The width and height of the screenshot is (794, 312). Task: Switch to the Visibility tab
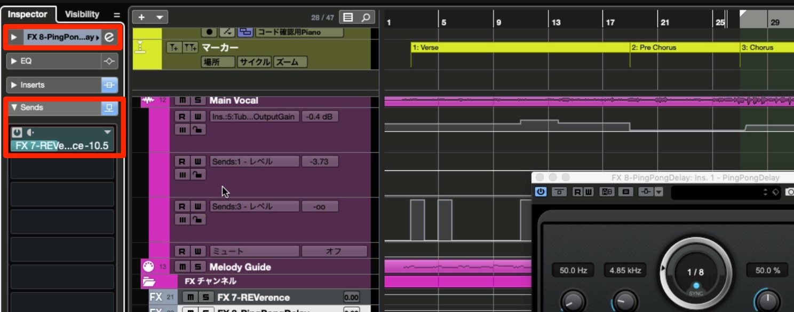click(x=82, y=14)
